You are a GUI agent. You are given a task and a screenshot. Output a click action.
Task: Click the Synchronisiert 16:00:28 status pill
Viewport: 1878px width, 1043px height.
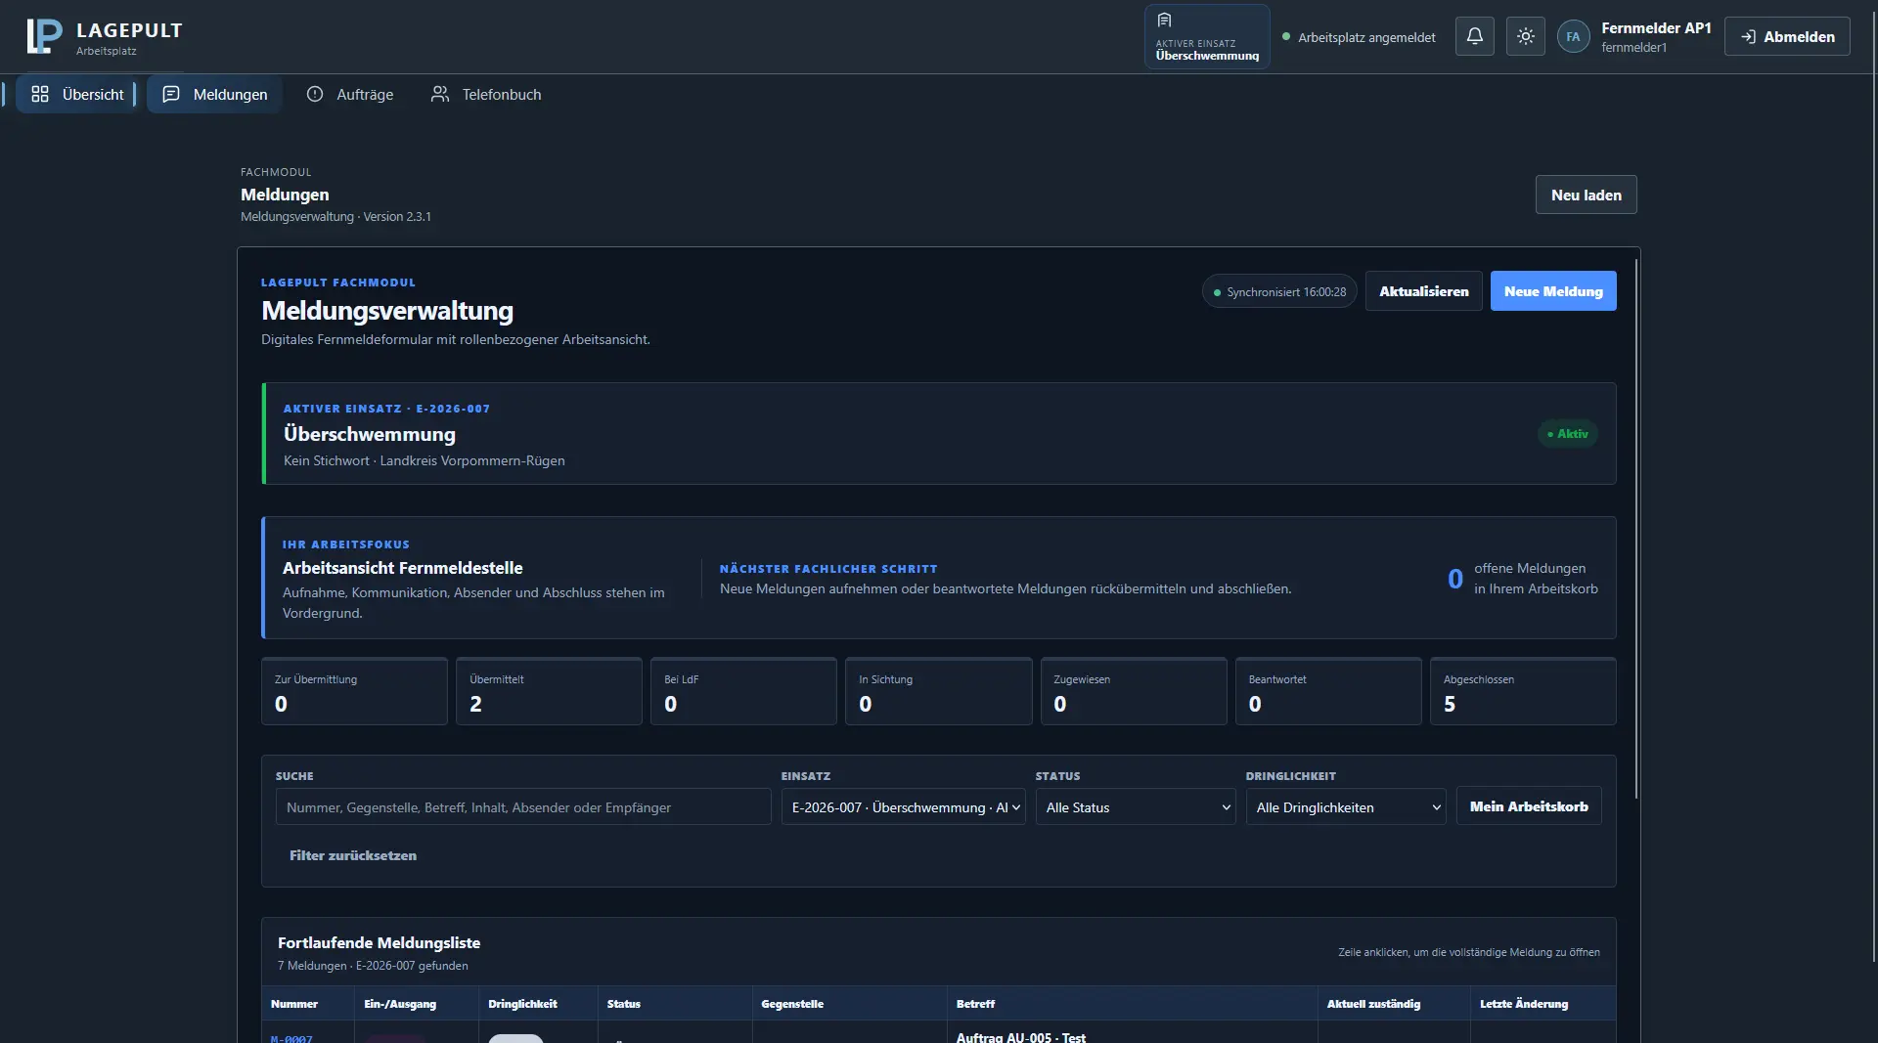click(x=1279, y=291)
